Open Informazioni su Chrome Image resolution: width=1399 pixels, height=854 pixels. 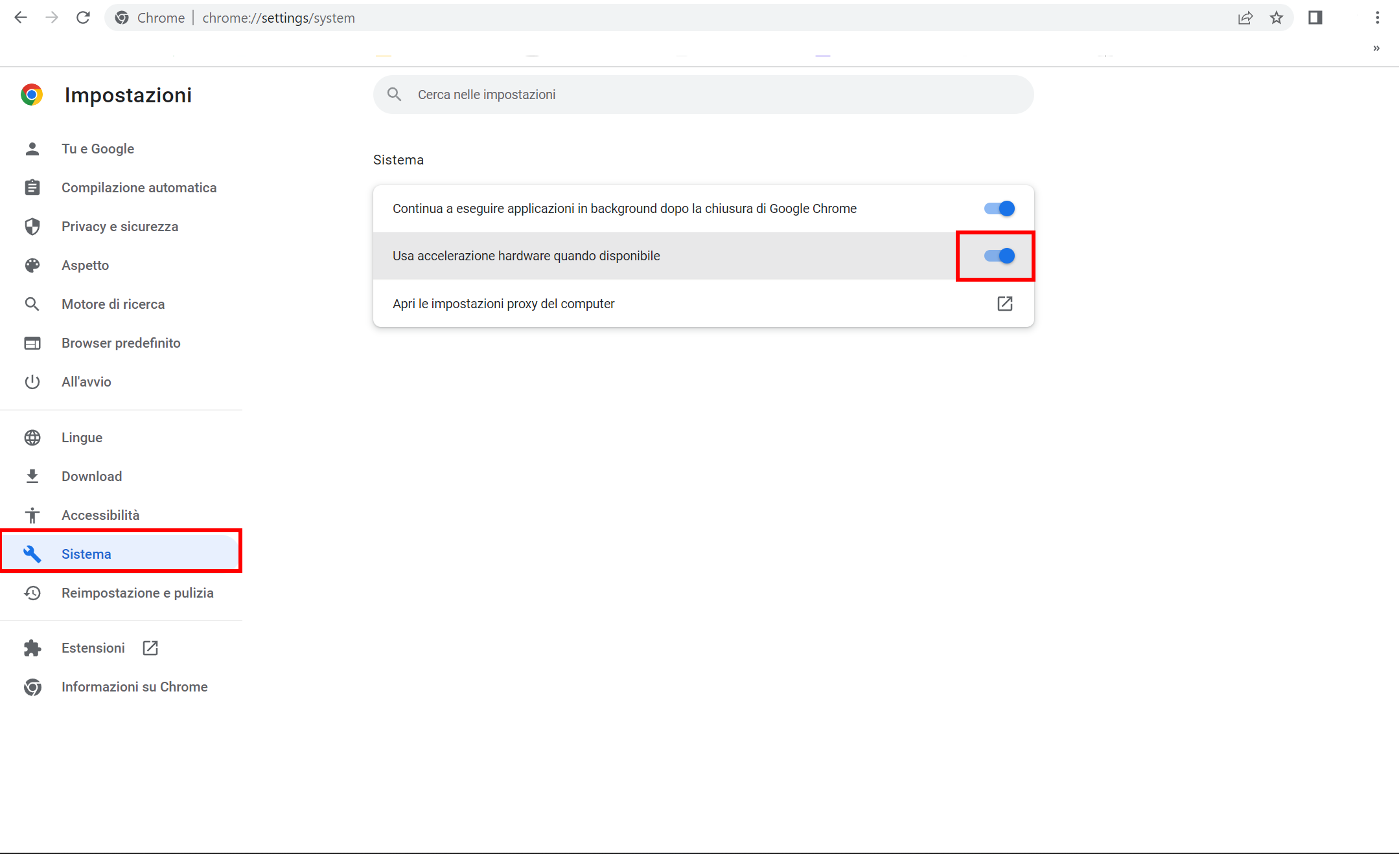tap(134, 687)
